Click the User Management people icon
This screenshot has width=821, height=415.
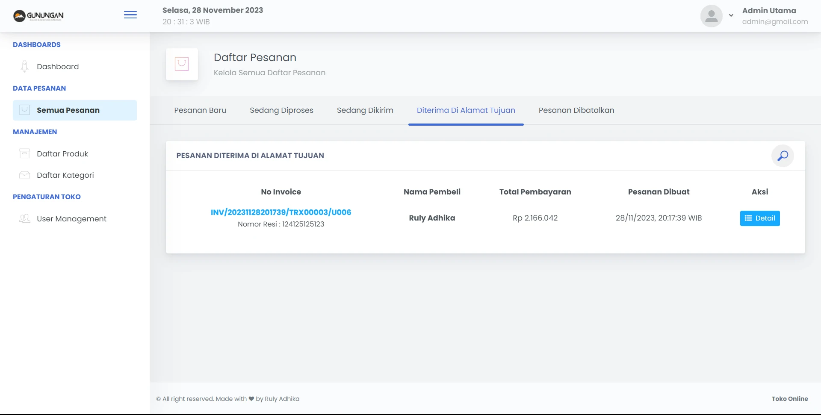(x=25, y=218)
